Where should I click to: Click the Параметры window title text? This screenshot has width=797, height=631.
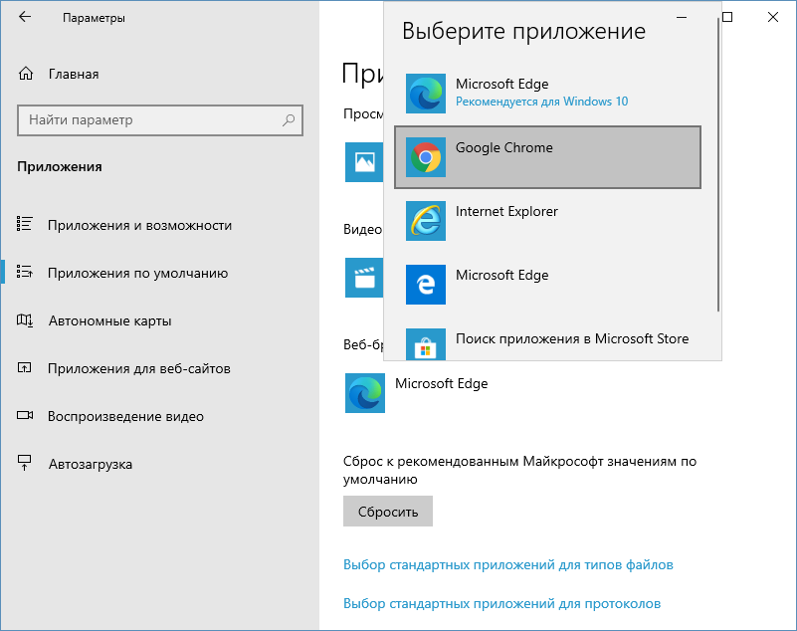[x=94, y=18]
